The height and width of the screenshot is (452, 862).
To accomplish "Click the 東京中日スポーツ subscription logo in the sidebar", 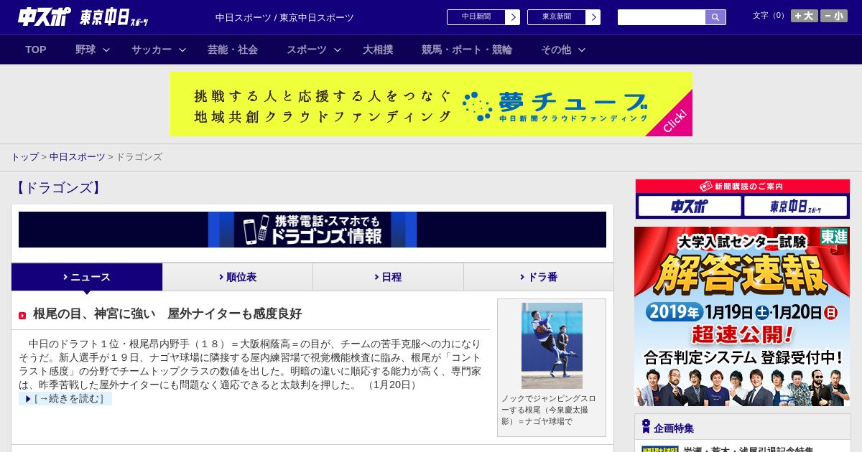I will [x=795, y=206].
